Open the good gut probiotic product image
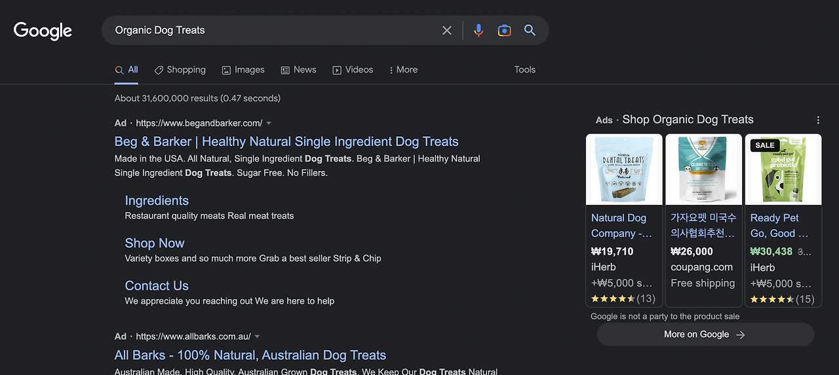This screenshot has width=839, height=375. click(783, 170)
